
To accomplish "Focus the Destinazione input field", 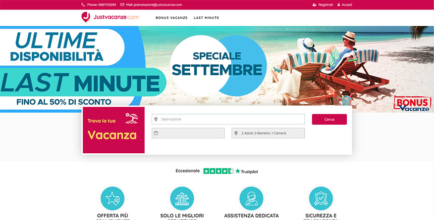I will coord(228,119).
